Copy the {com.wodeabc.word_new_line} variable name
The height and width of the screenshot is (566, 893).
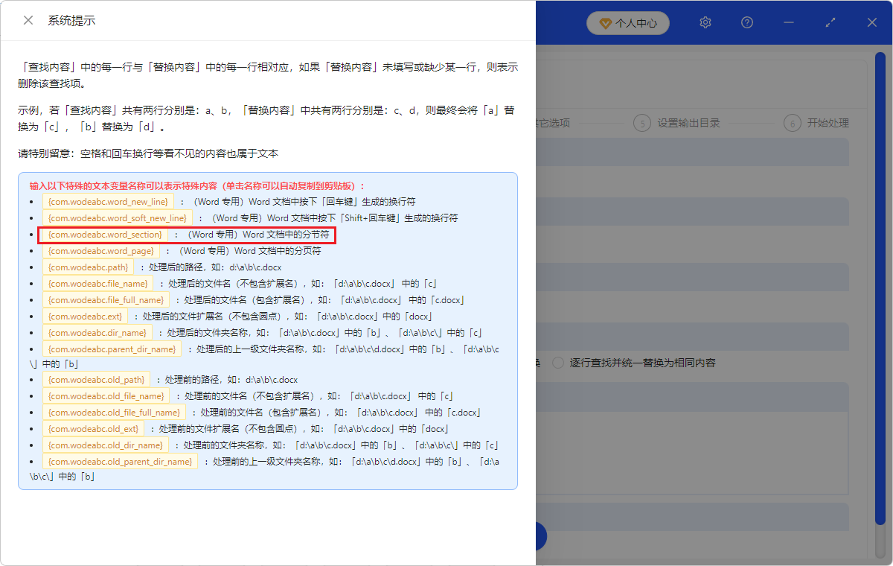point(108,202)
